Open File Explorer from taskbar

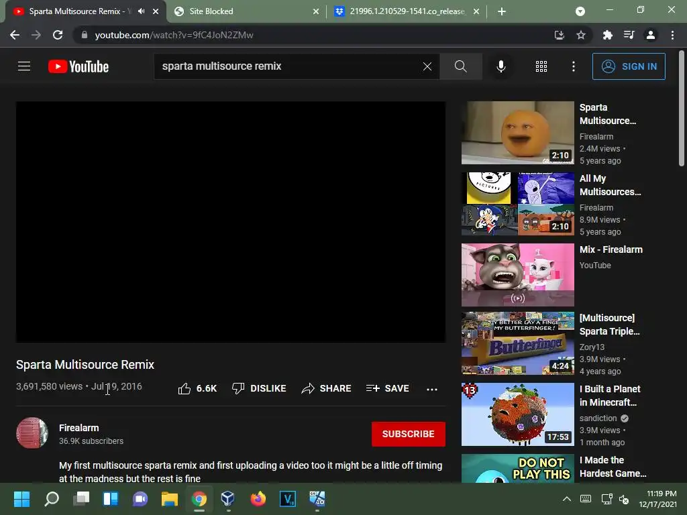[x=170, y=499]
